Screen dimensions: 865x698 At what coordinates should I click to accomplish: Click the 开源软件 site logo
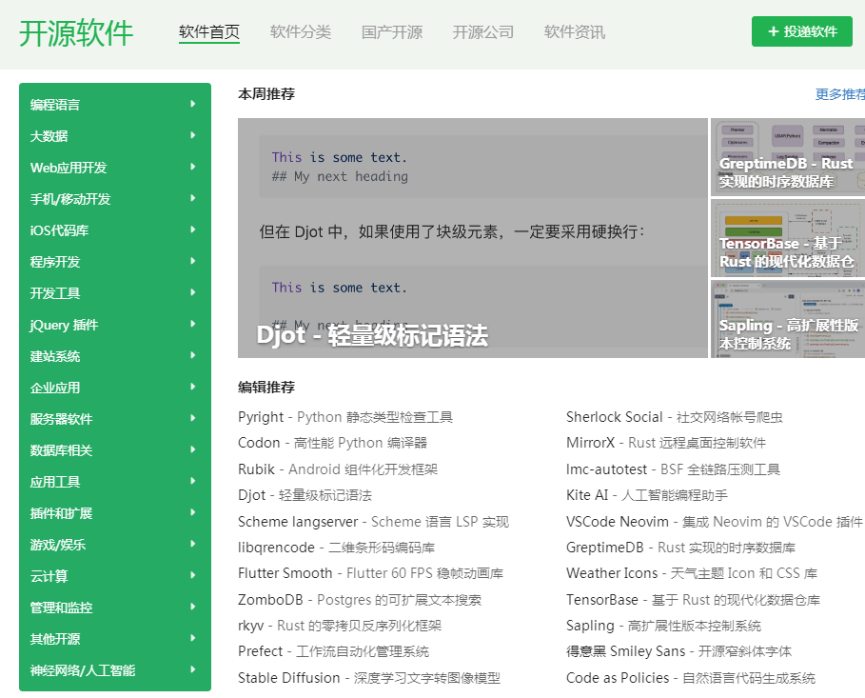(76, 32)
